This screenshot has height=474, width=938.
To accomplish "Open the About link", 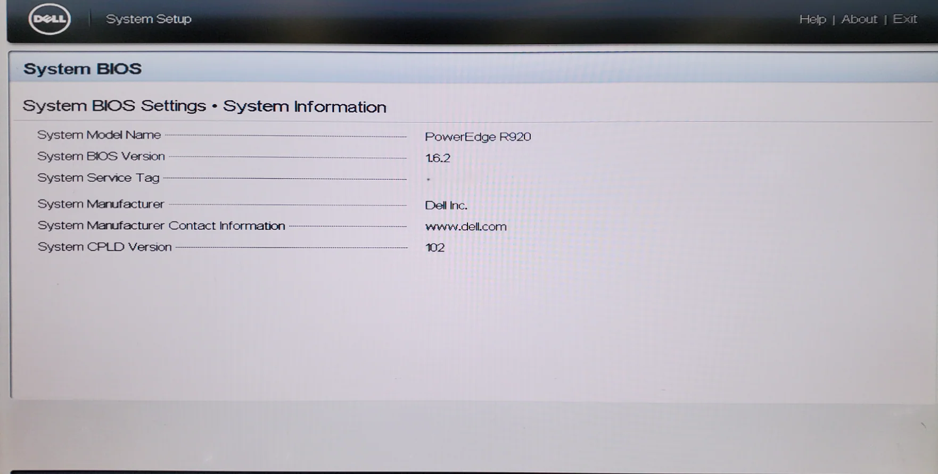I will click(x=859, y=19).
